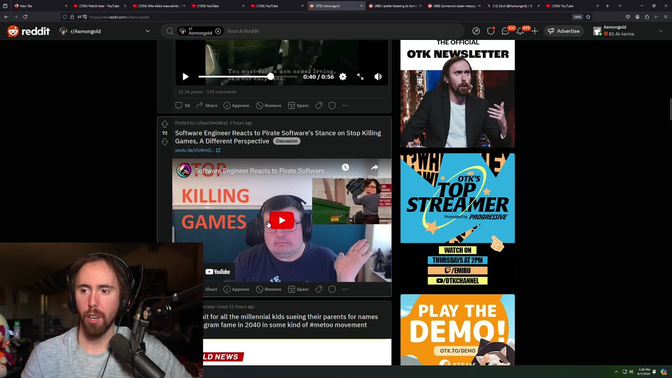Click Watch later on YouTube embed
Image resolution: width=672 pixels, height=378 pixels.
click(x=345, y=171)
